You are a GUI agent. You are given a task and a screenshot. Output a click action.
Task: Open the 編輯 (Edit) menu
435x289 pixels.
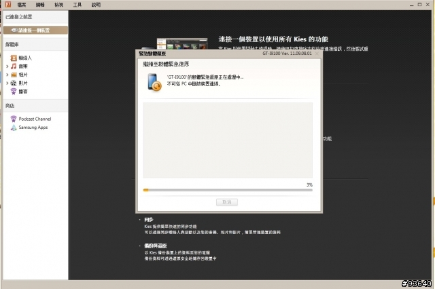coord(40,5)
